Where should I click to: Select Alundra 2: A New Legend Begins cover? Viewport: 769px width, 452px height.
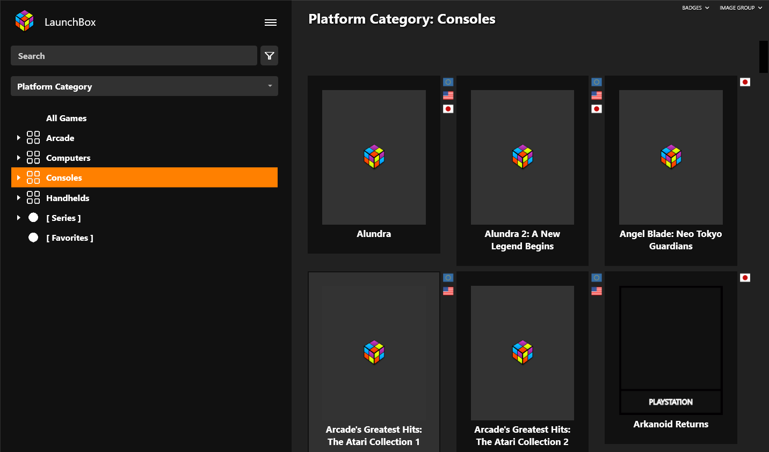(x=523, y=157)
